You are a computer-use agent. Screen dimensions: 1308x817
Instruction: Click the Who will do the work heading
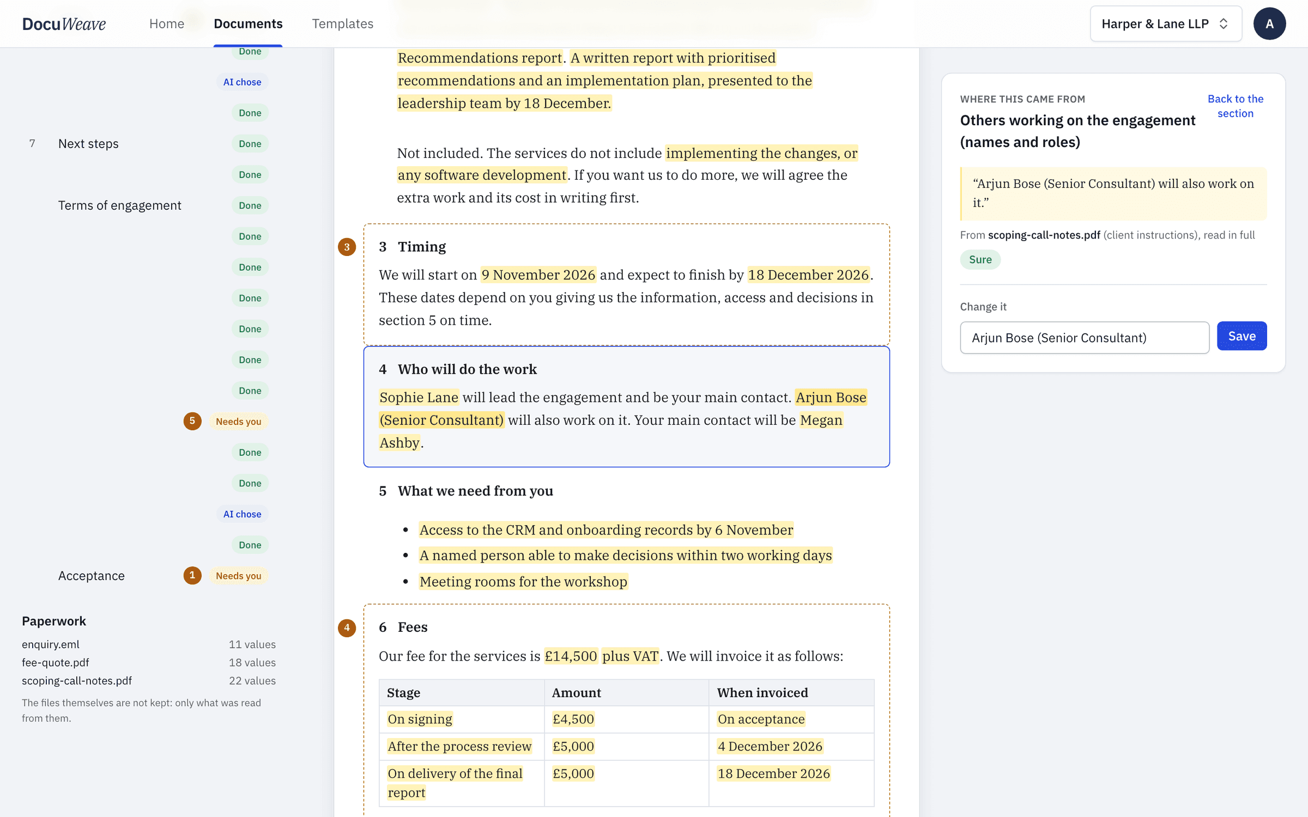point(467,369)
